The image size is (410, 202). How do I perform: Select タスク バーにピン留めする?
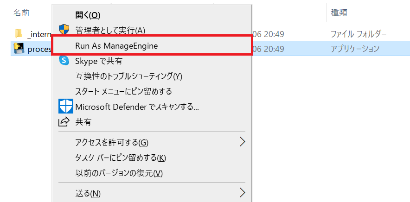pyautogui.click(x=120, y=158)
